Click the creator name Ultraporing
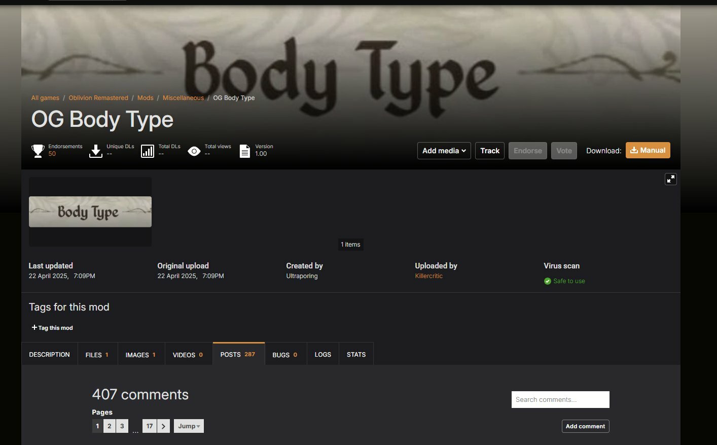The image size is (717, 445). (x=302, y=276)
